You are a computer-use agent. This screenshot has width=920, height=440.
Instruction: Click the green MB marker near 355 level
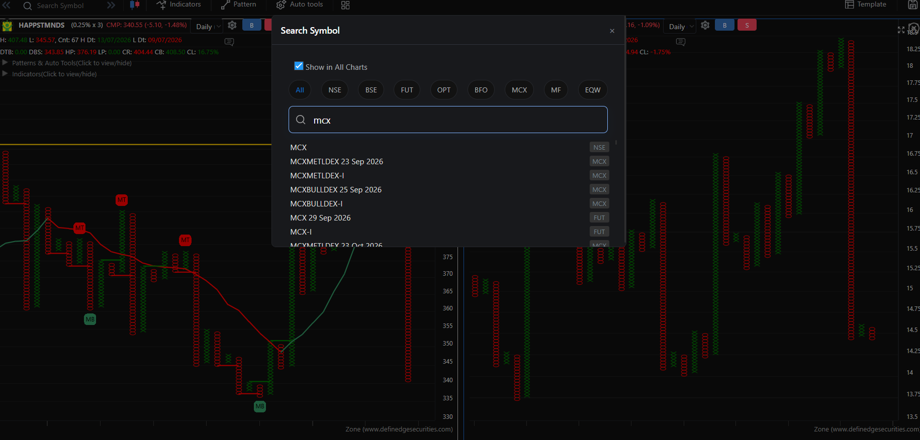point(90,319)
